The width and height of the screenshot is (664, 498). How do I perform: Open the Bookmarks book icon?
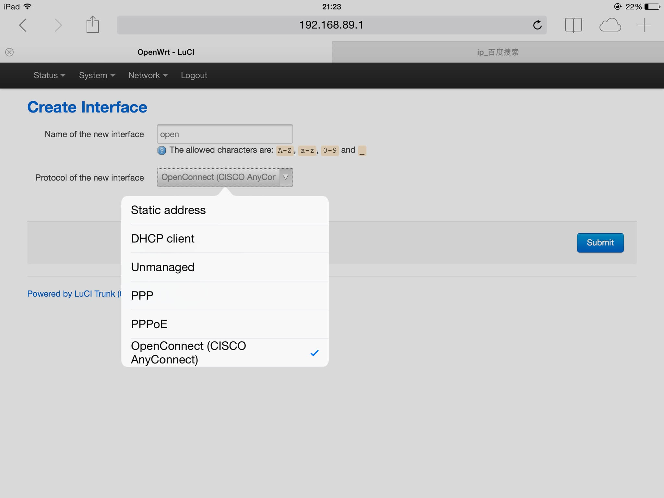coord(573,25)
